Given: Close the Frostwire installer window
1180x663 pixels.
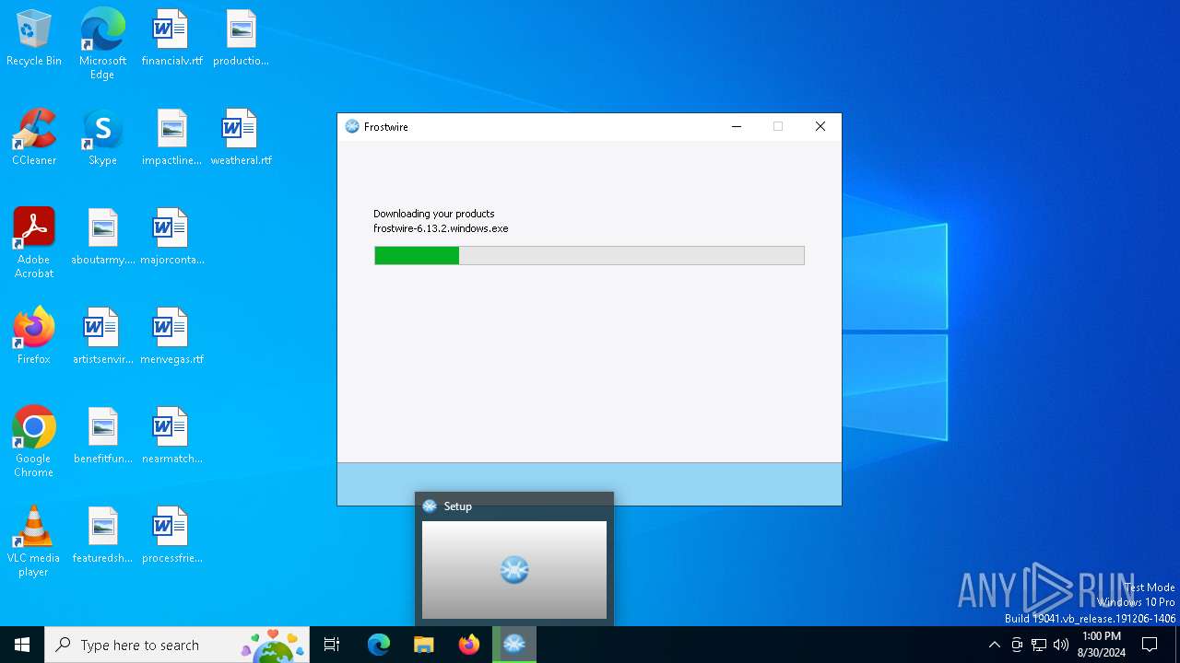Looking at the screenshot, I should point(820,127).
